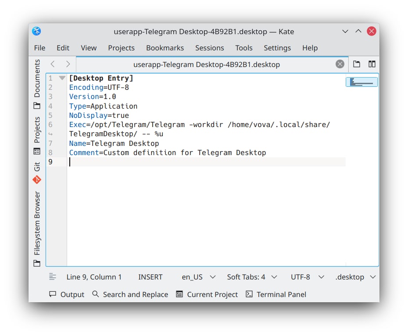Toggle INSERT mode indicator

(150, 277)
